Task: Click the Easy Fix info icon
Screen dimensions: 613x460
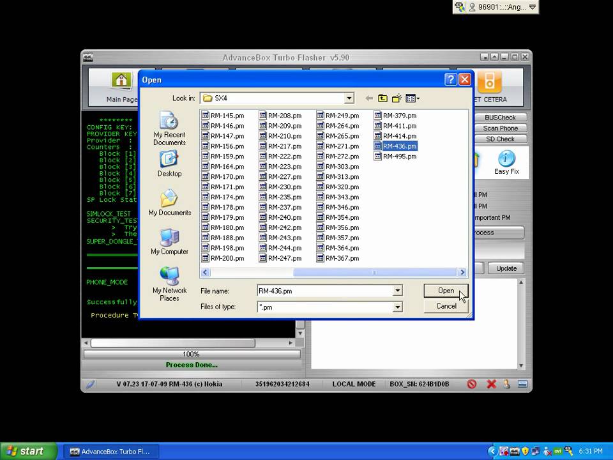Action: [506, 158]
